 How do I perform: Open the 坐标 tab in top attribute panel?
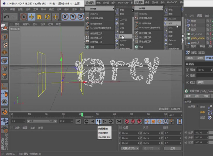pyautogui.click(x=200, y=58)
